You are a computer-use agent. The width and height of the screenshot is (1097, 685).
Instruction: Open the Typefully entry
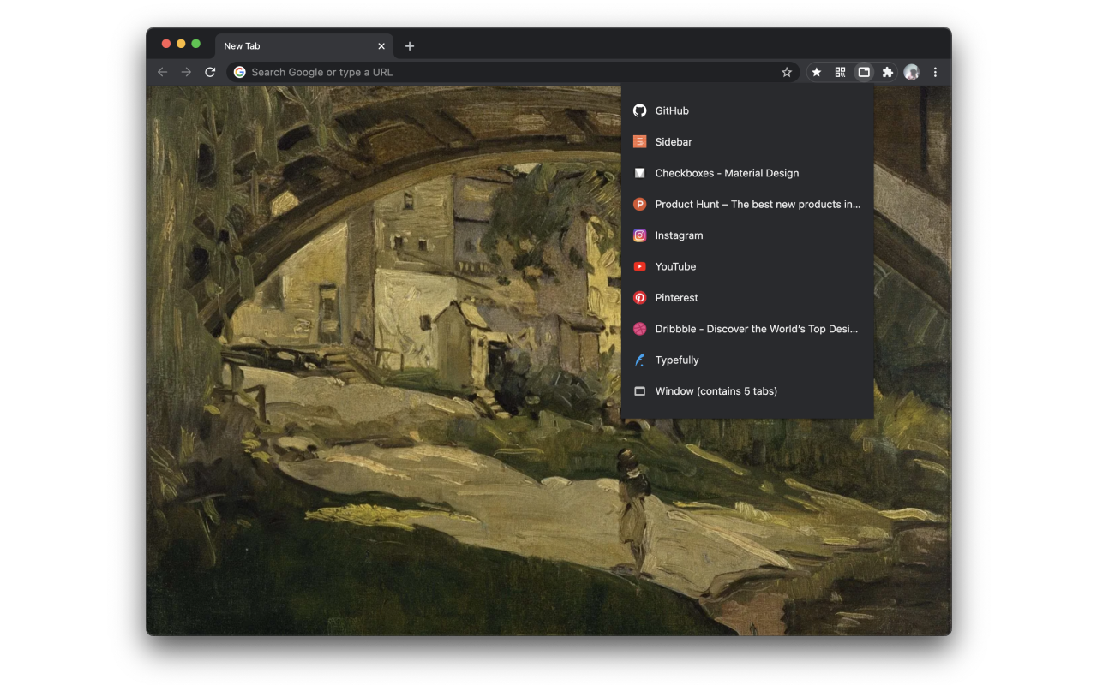point(747,360)
